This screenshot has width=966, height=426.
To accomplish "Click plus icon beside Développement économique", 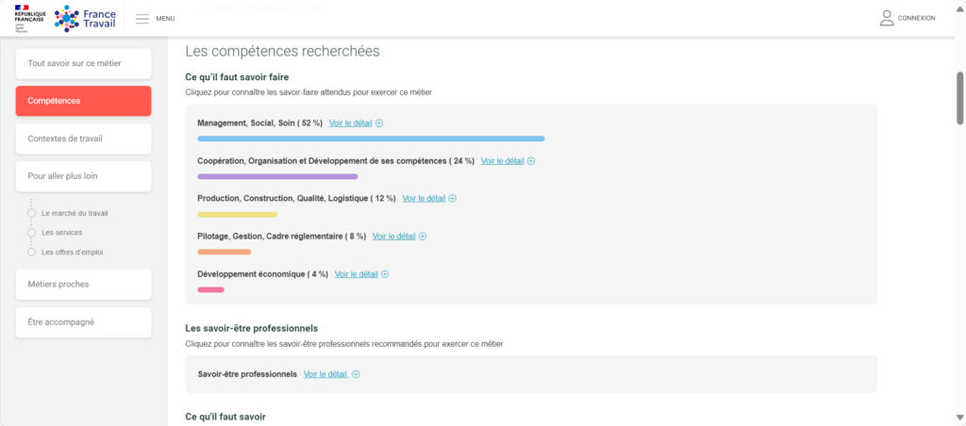I will pyautogui.click(x=385, y=274).
